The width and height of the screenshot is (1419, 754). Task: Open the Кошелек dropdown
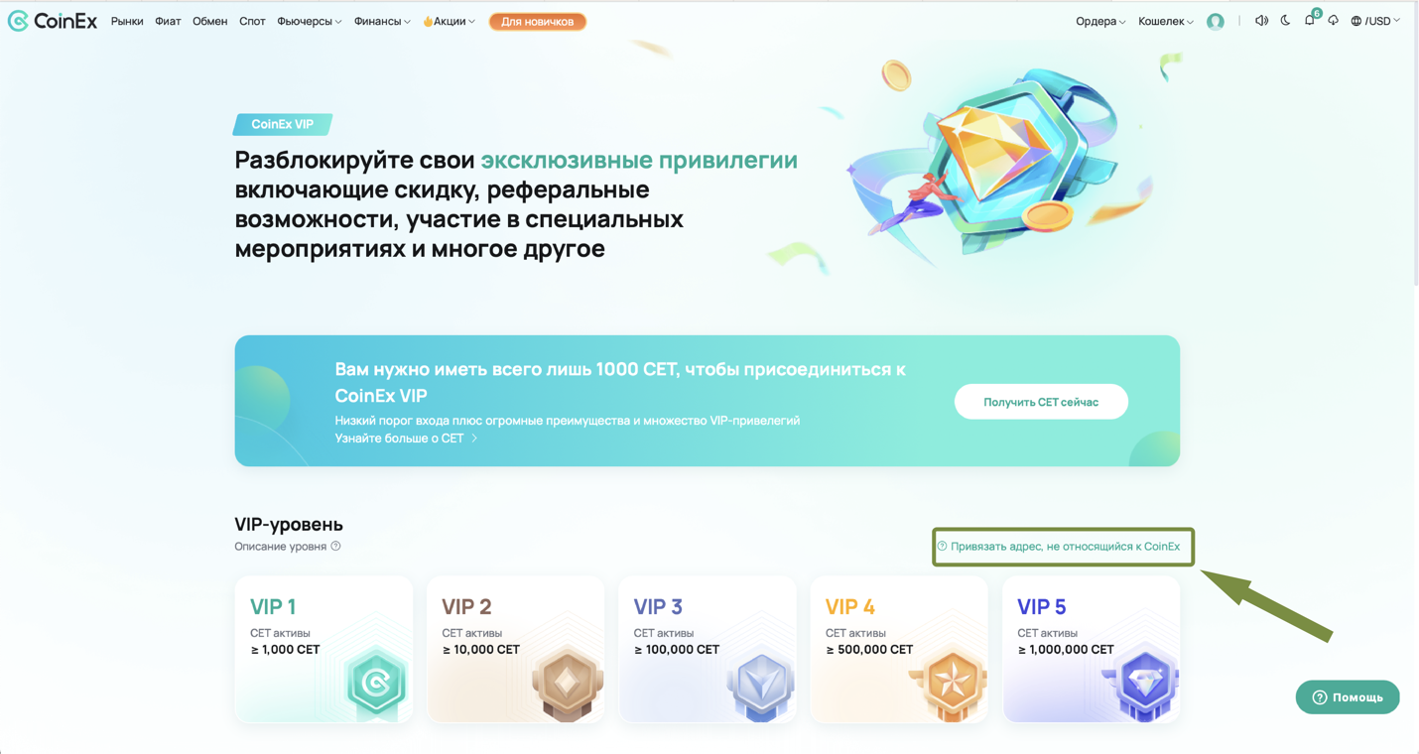coord(1166,21)
